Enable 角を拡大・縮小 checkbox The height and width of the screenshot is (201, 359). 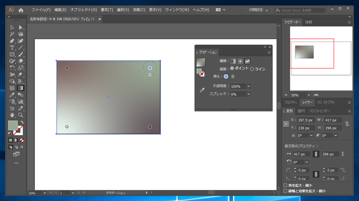(285, 185)
